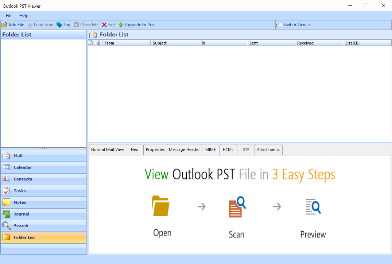Screen dimensions: 392x264
Task: Open the Mail pane via envelope icon
Action: click(6, 156)
